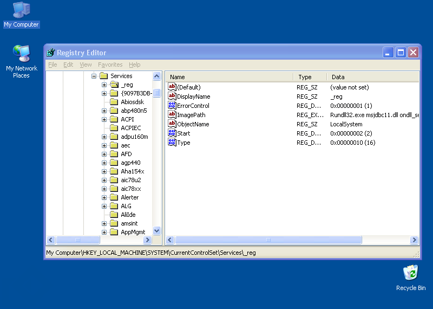Open the View menu
433x309 pixels.
[86, 65]
